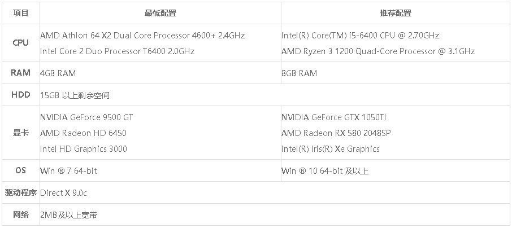Click the 项目 column header

click(x=21, y=13)
